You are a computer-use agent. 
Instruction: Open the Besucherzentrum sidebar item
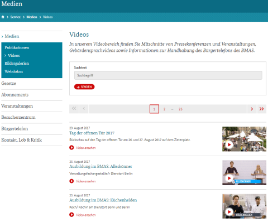(x=18, y=117)
